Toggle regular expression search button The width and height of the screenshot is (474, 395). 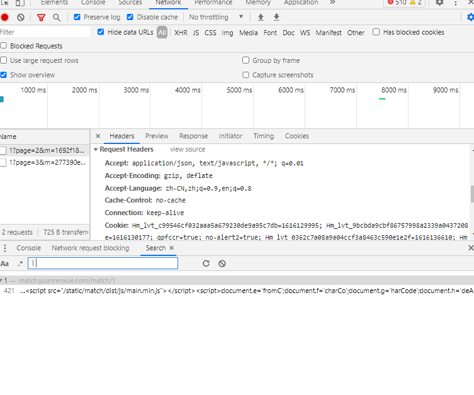pos(20,264)
